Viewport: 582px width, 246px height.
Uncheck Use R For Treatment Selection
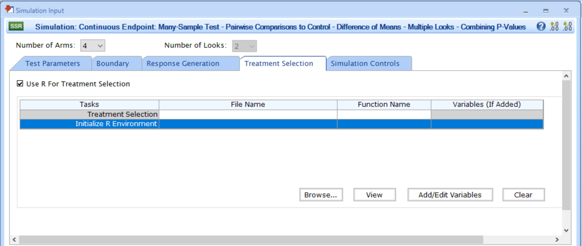(x=20, y=84)
